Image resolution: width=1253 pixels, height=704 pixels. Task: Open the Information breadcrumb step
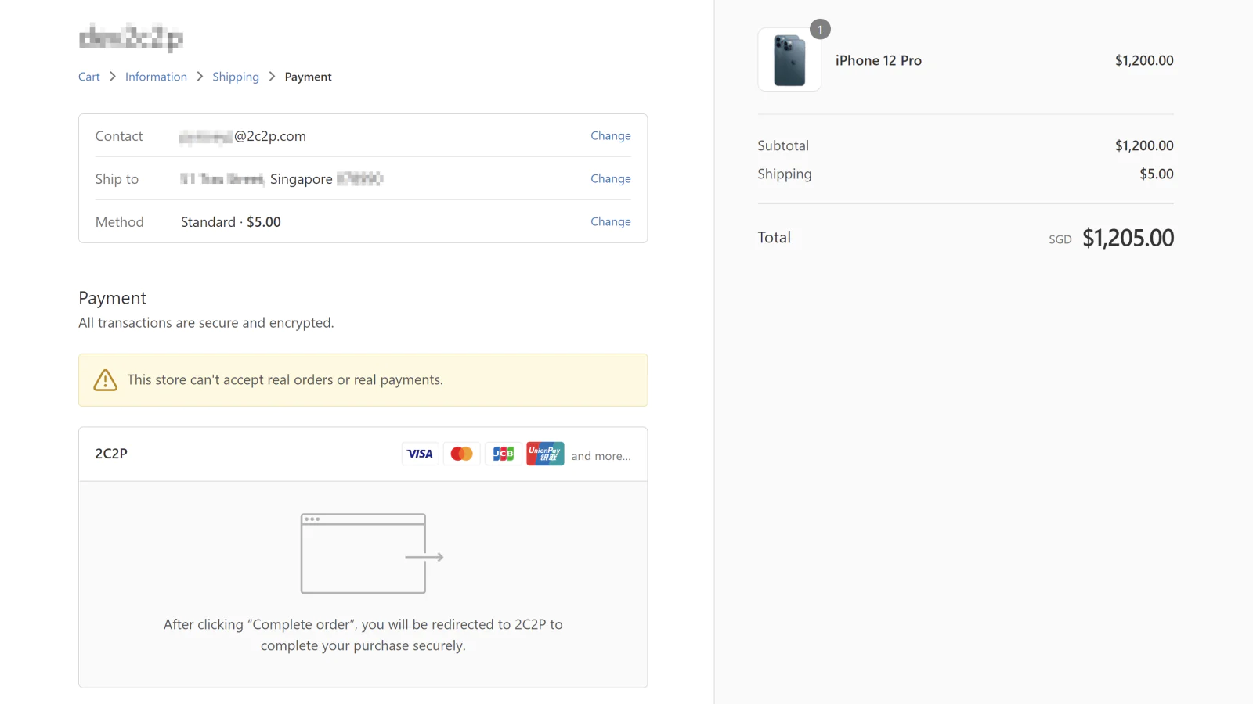[156, 77]
